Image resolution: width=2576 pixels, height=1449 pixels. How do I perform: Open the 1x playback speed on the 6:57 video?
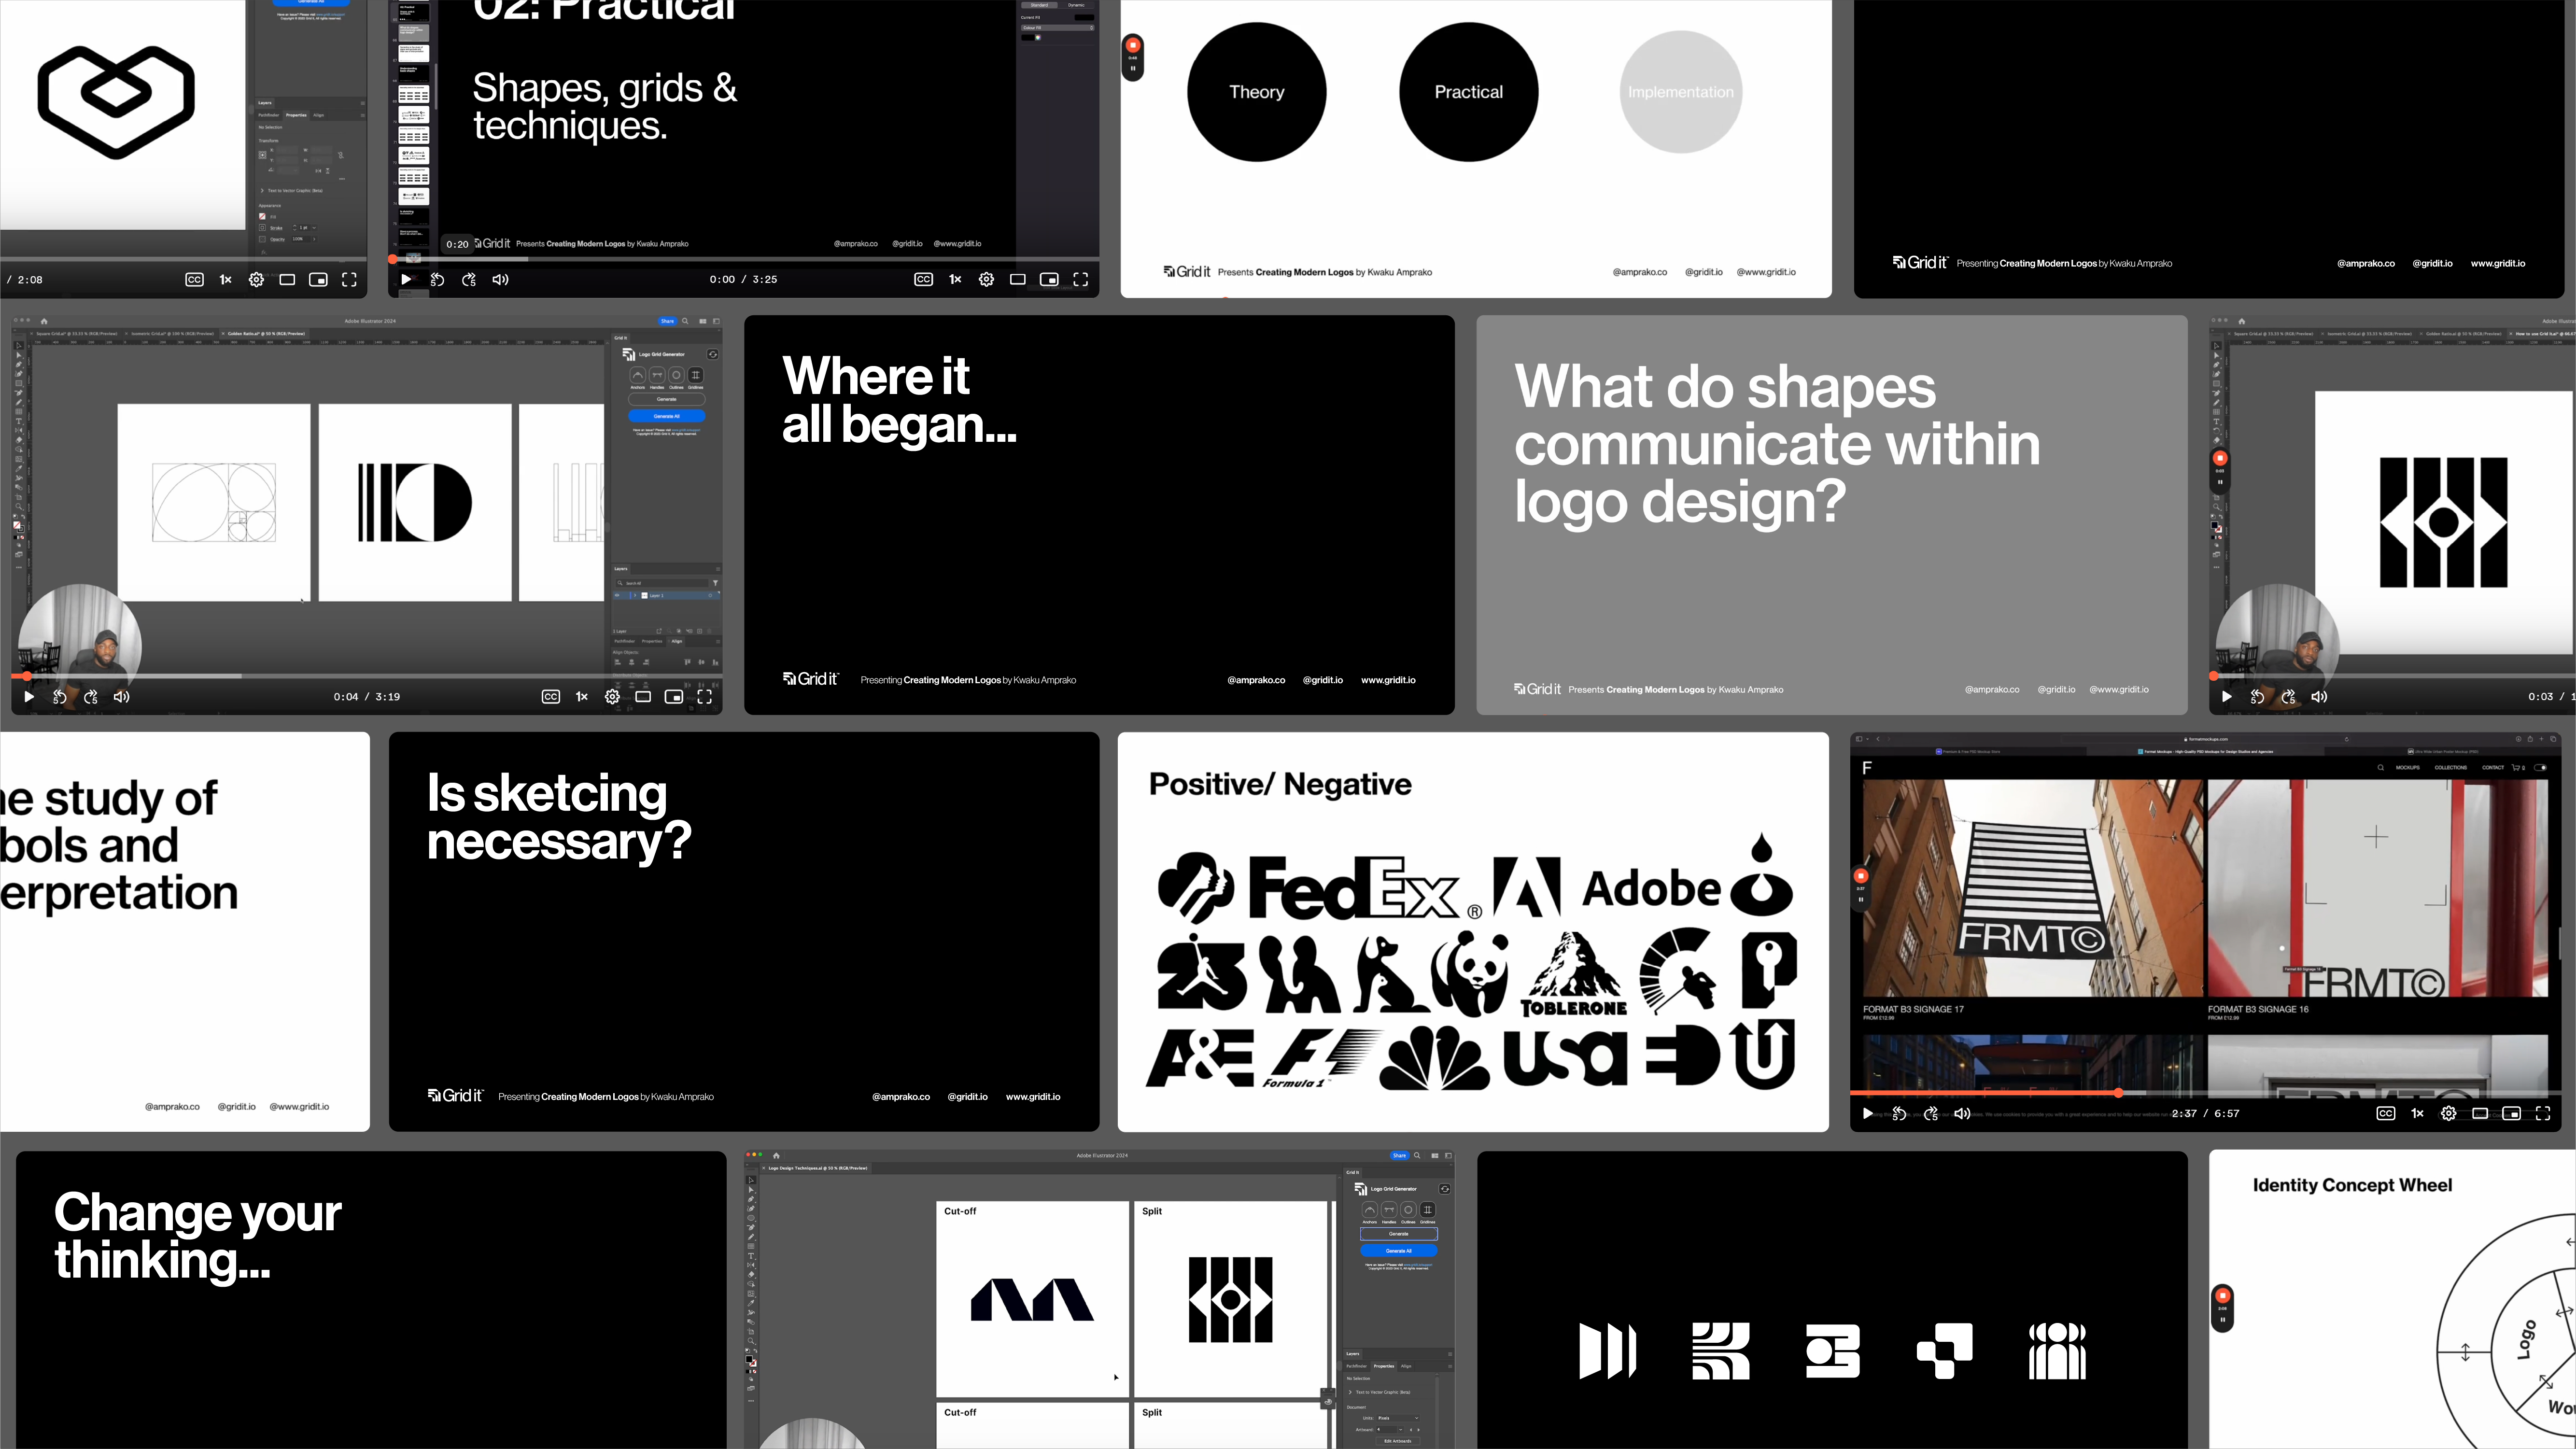pyautogui.click(x=2417, y=1113)
